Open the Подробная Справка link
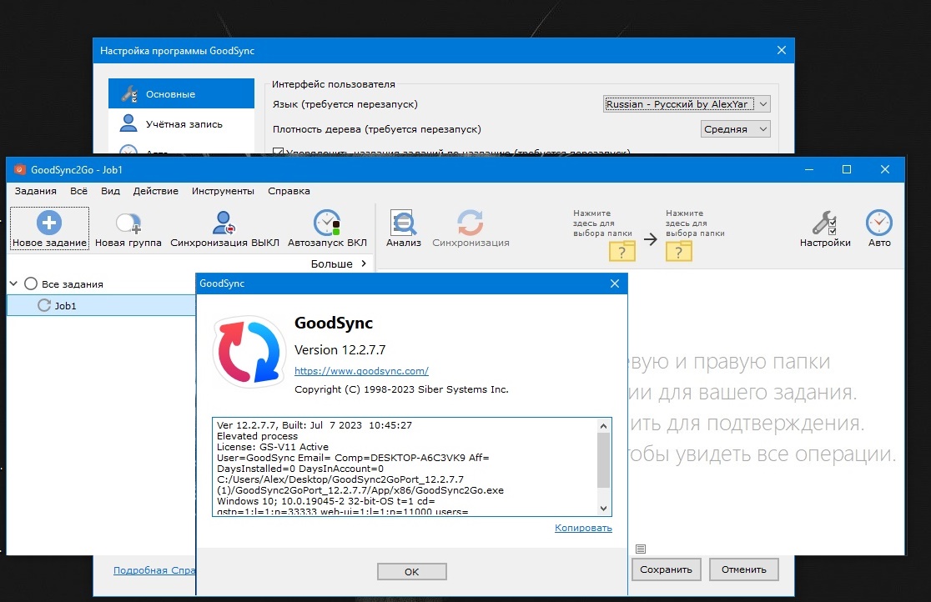Screen dimensions: 931x602 (x=154, y=570)
